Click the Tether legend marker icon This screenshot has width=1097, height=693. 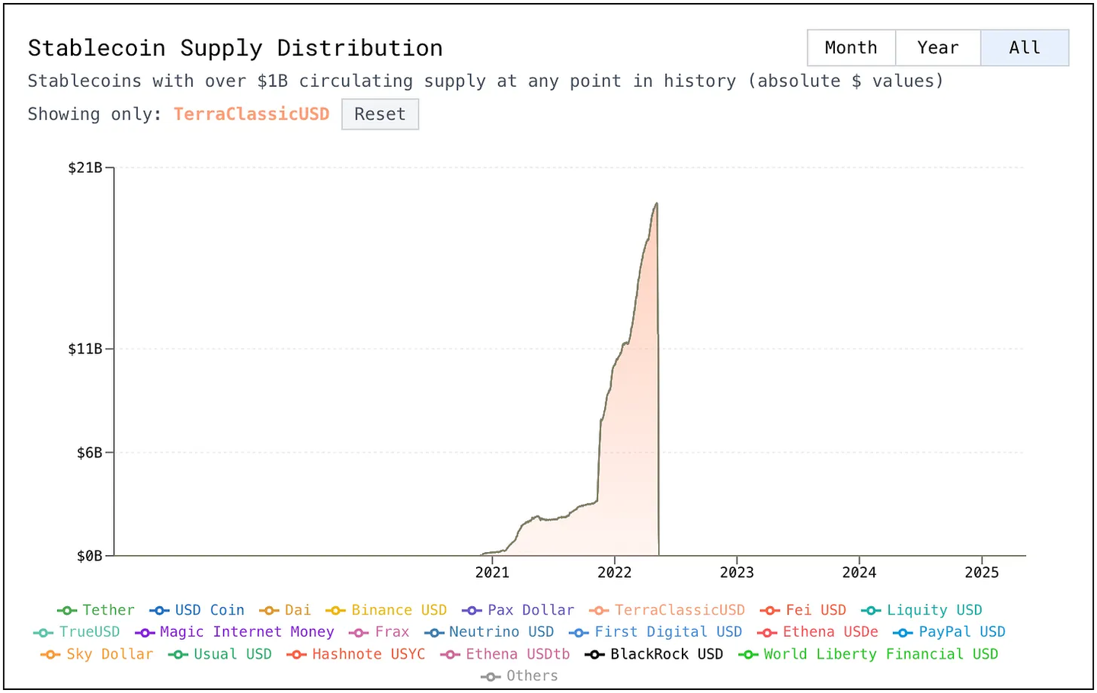tap(67, 611)
